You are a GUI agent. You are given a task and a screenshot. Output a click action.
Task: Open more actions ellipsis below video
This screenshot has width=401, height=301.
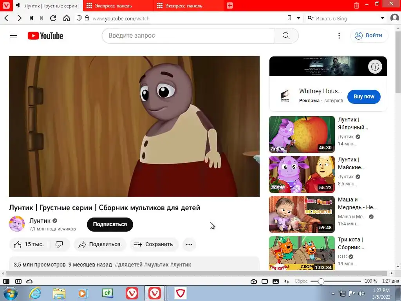(189, 245)
